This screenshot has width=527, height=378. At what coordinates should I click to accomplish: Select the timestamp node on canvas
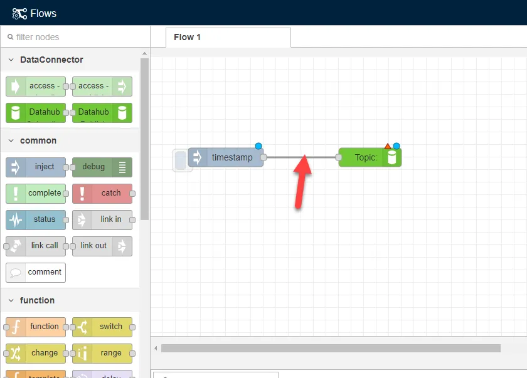[226, 157]
